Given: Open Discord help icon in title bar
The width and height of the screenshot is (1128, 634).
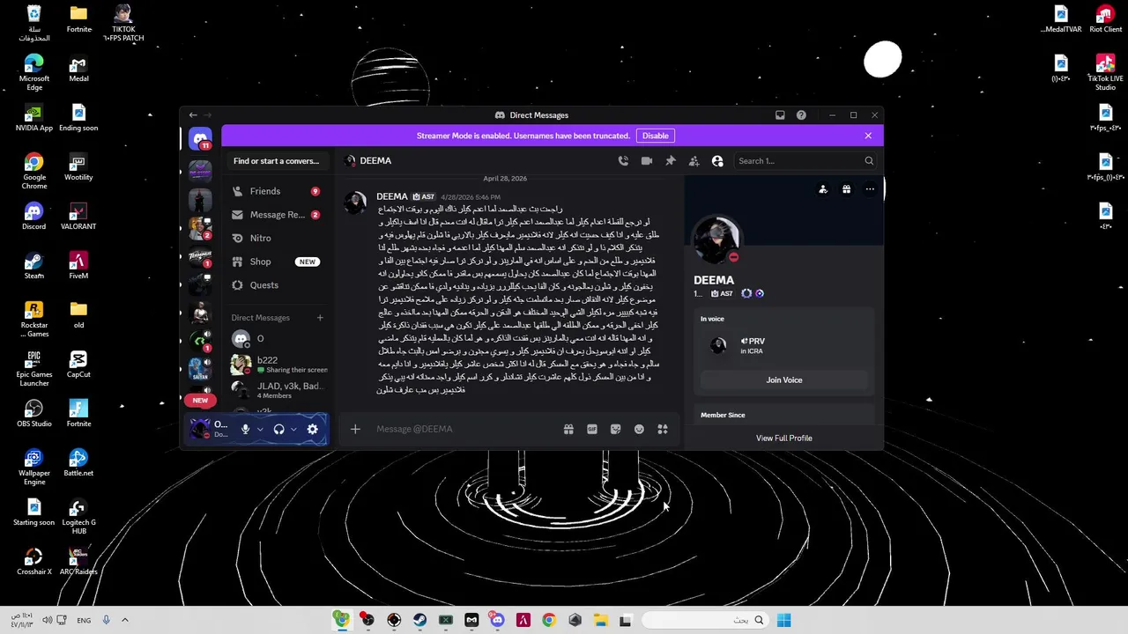Looking at the screenshot, I should [x=801, y=115].
